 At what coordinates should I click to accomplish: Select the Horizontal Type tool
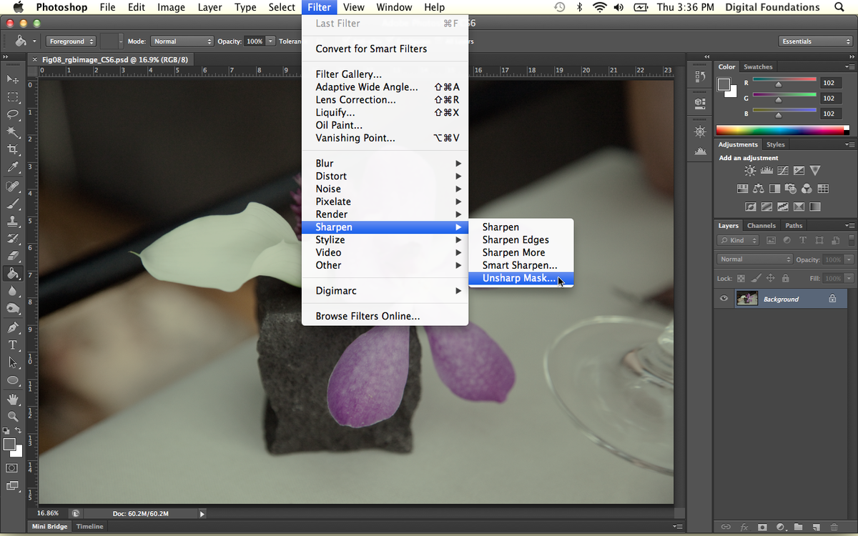12,345
